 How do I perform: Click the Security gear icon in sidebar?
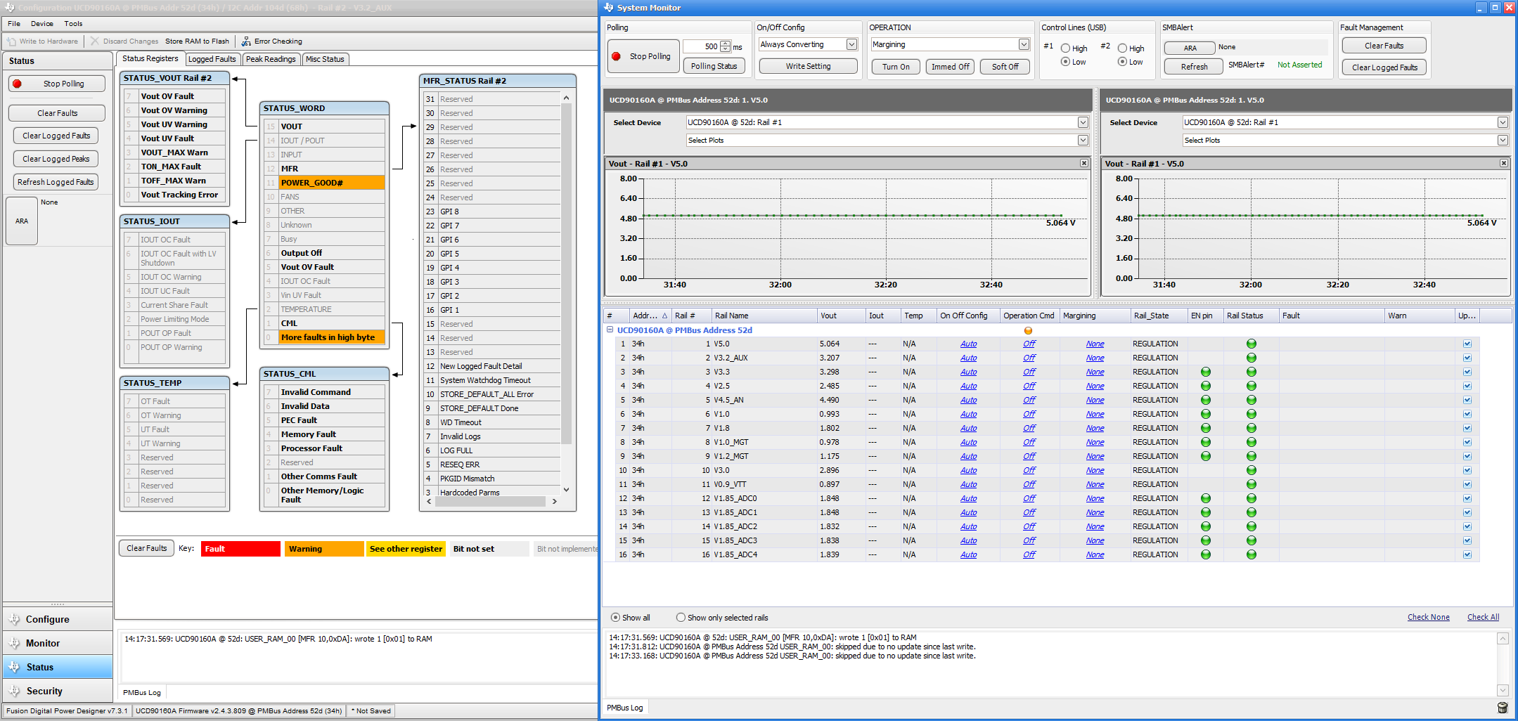coord(14,691)
